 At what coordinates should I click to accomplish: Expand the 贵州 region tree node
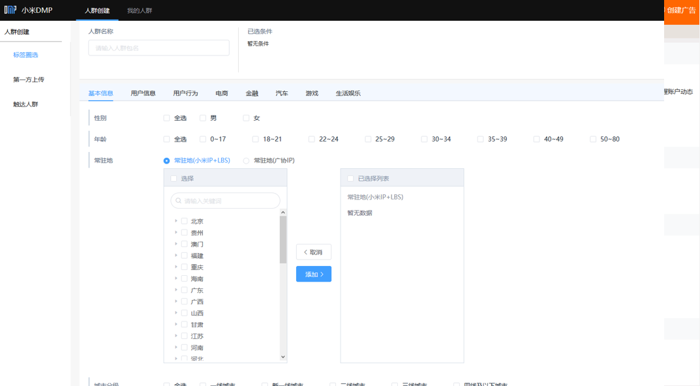coord(175,232)
